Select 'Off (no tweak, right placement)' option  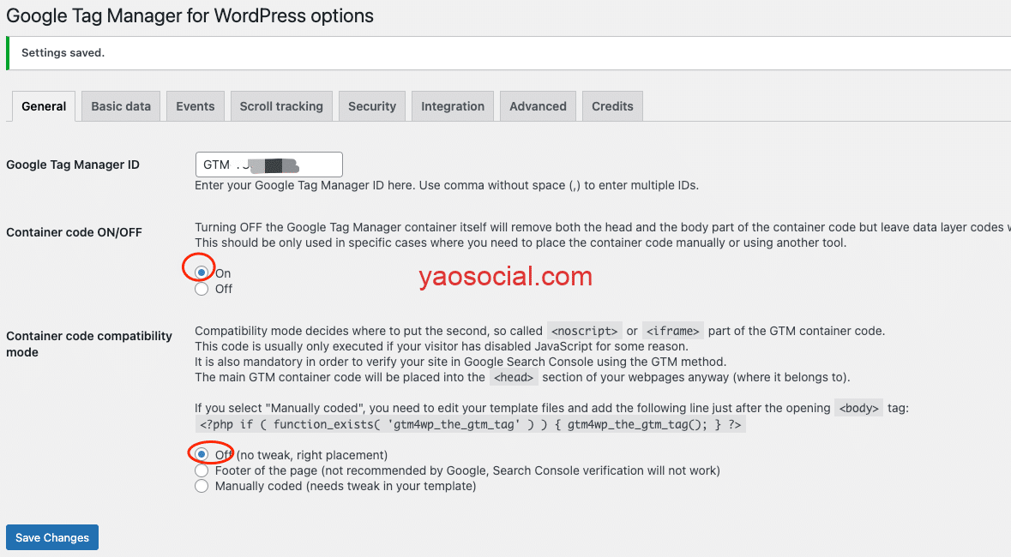coord(202,454)
